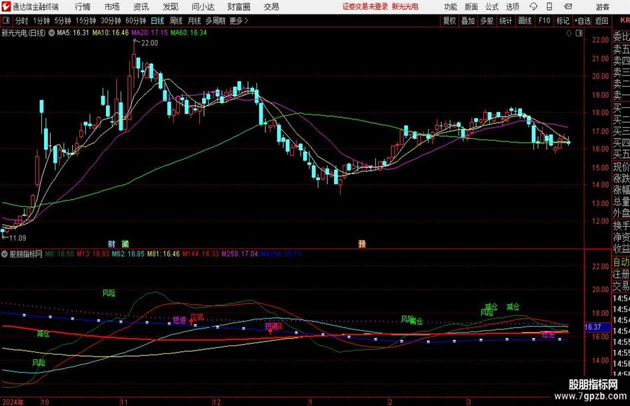Open the 资讯 menu
The height and width of the screenshot is (406, 630).
[x=141, y=7]
